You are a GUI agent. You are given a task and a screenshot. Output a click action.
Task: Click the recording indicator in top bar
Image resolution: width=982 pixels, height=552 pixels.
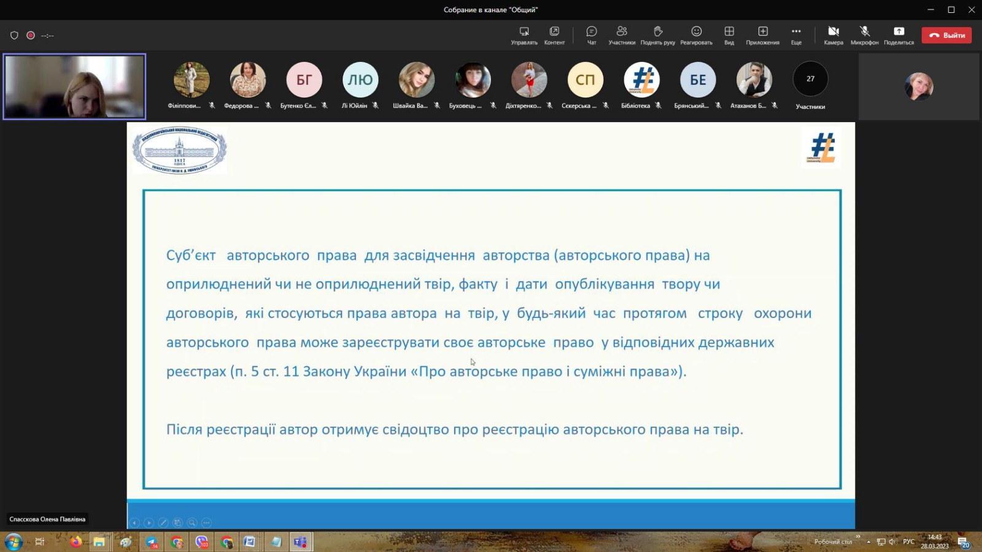coord(31,36)
